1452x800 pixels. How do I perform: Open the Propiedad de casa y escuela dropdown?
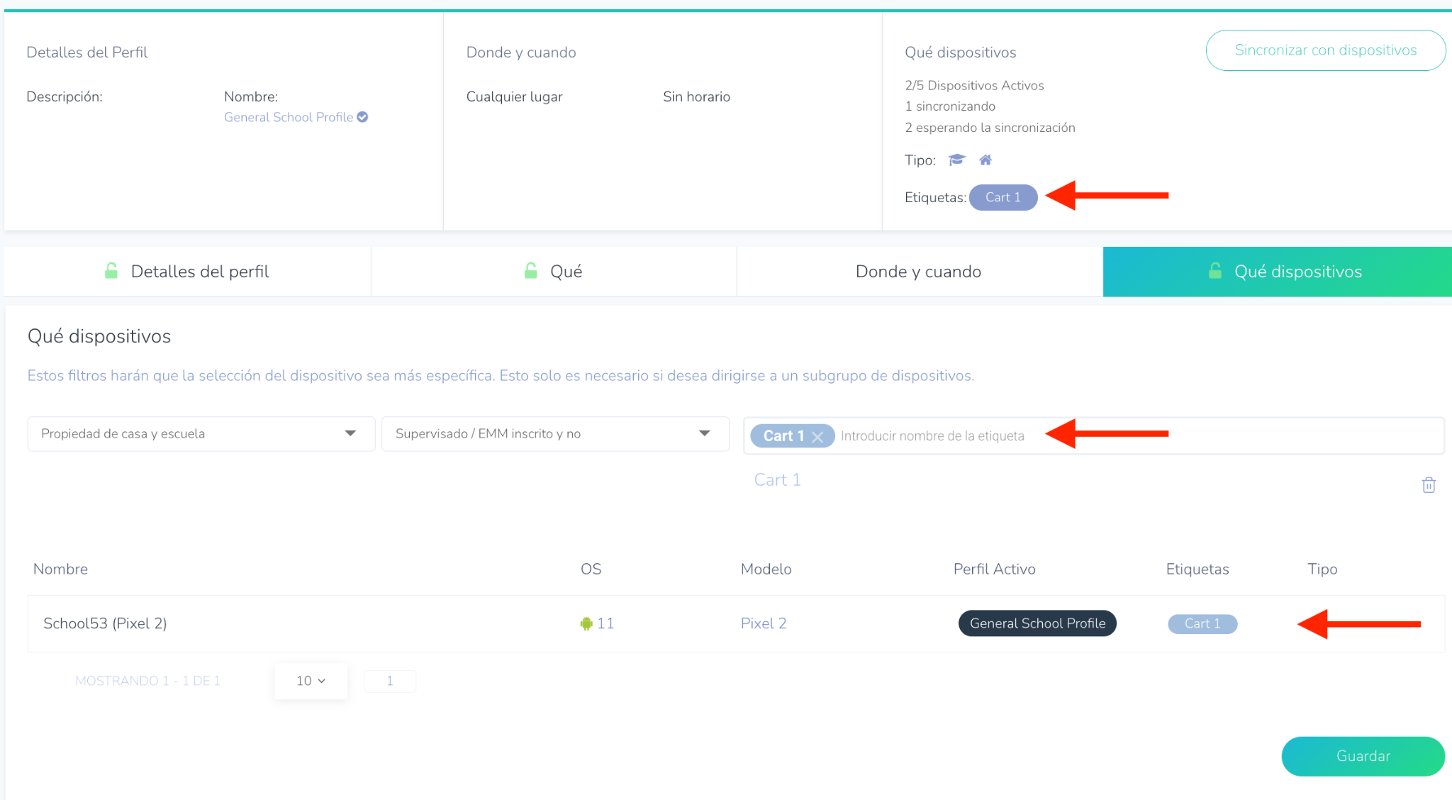[201, 433]
